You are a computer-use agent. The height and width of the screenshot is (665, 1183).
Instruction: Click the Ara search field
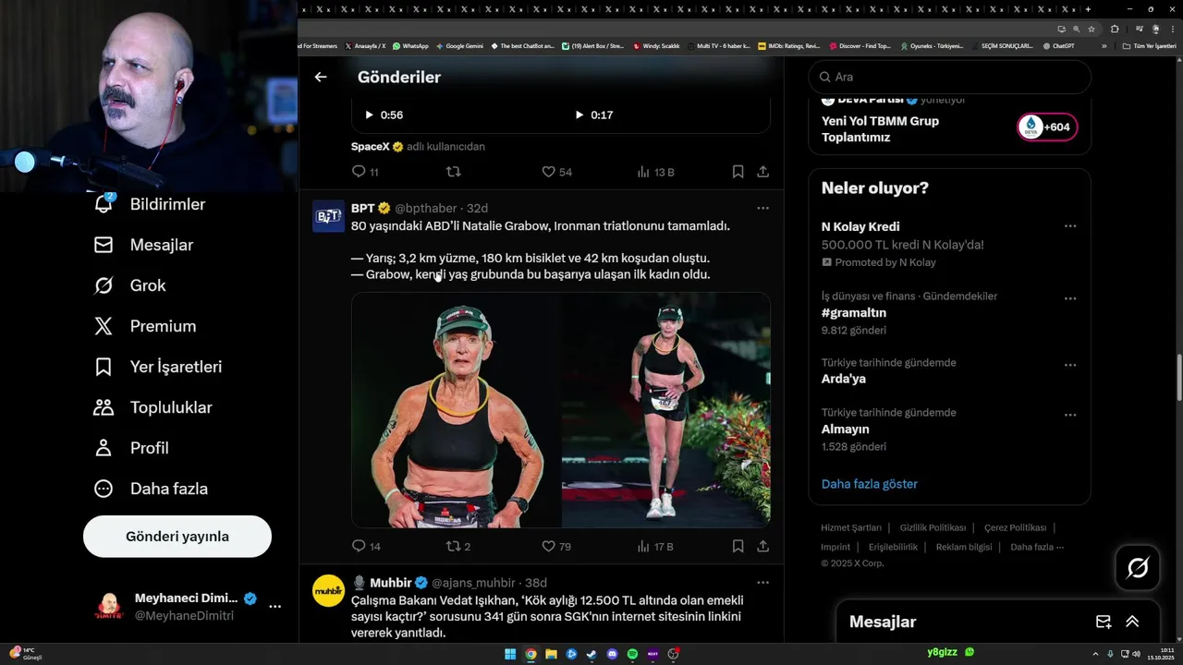point(949,77)
